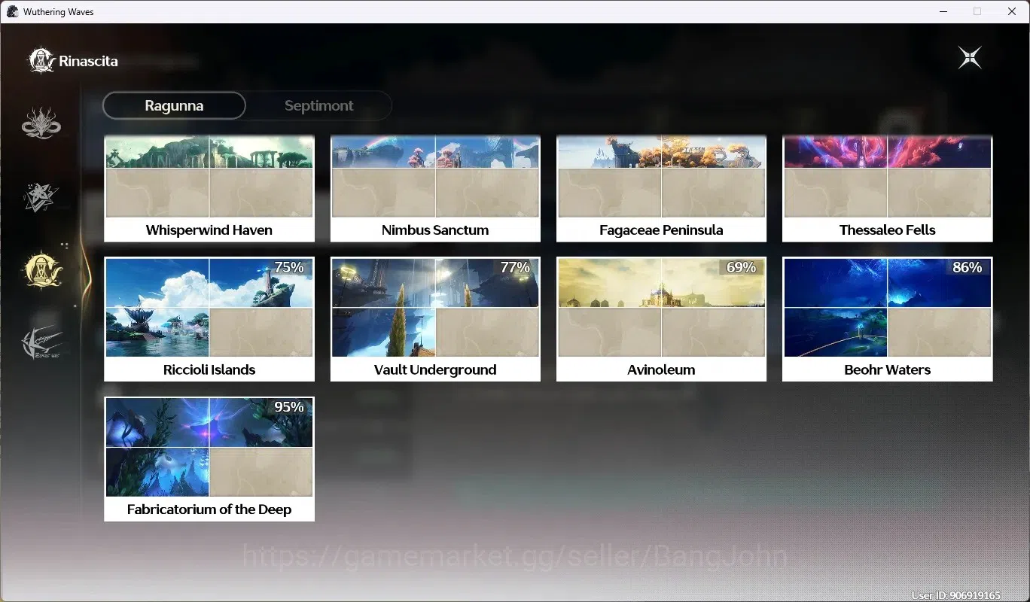Select the golden Rinascita emblem in sidebar

43,269
